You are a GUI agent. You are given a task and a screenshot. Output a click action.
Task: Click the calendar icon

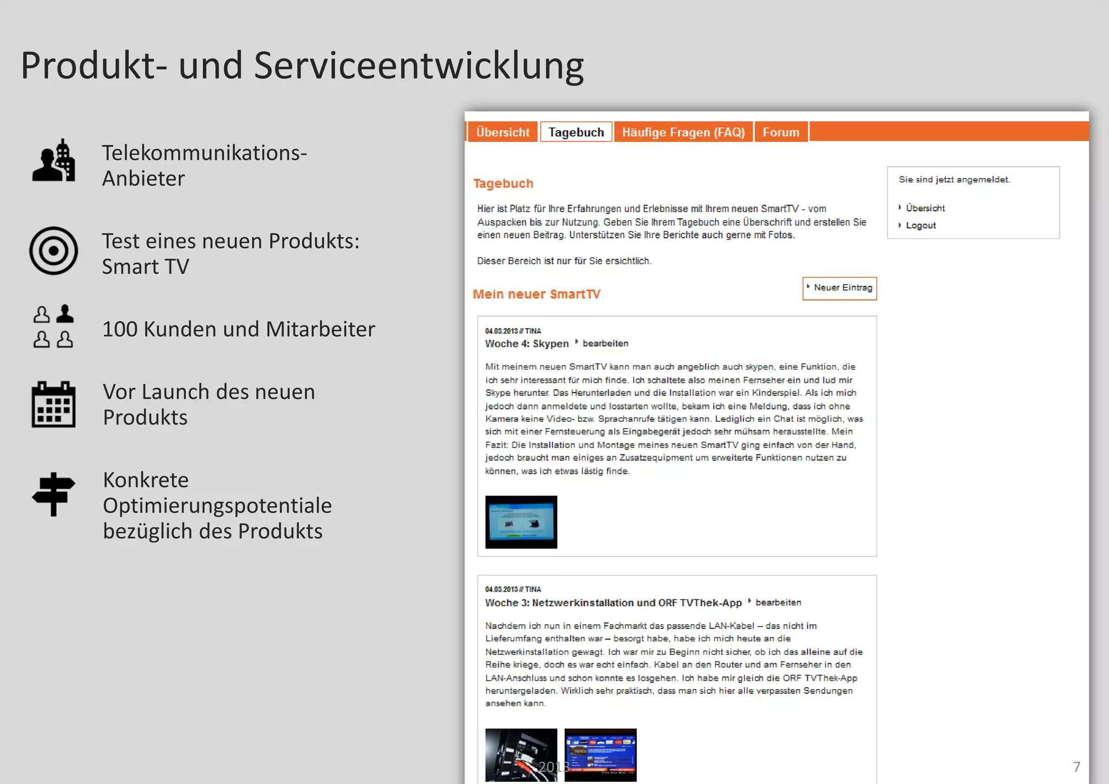[54, 404]
